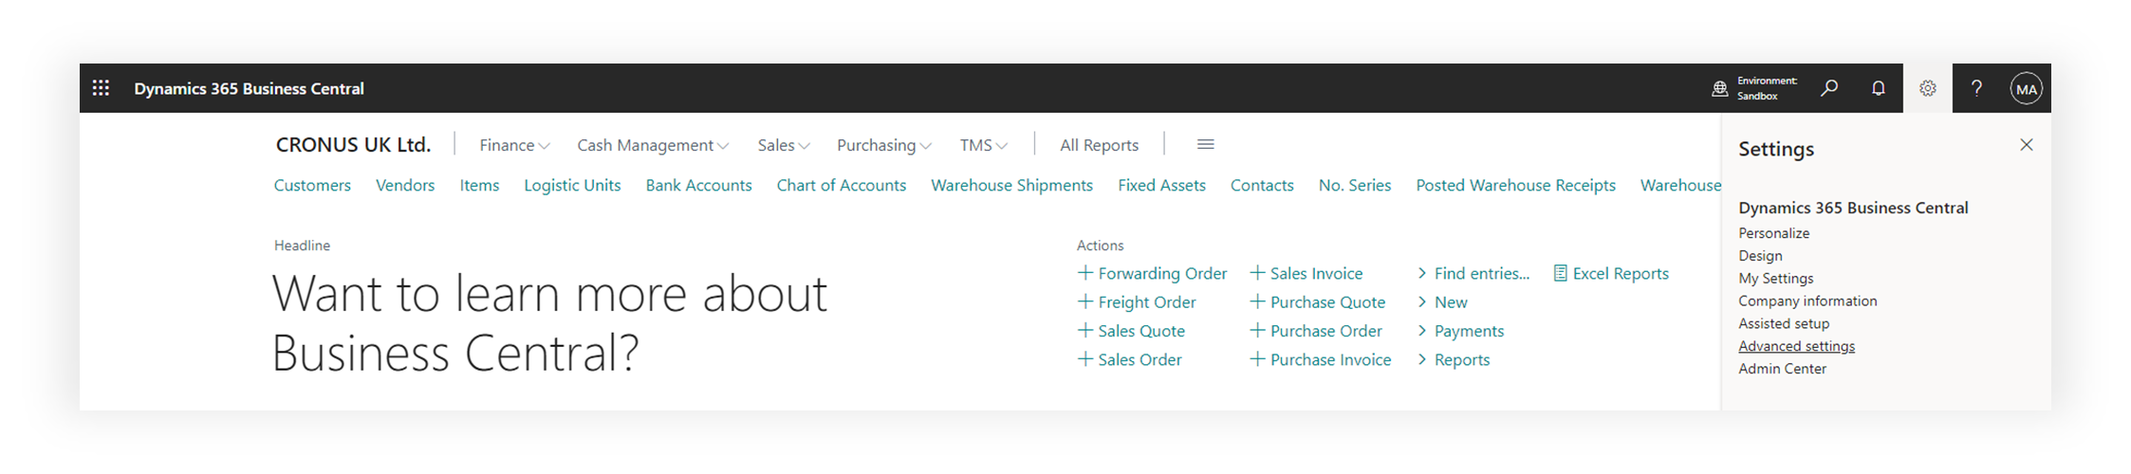Viewport: 2131px width, 474px height.
Task: Select Personalize in the Settings menu
Action: point(1773,233)
